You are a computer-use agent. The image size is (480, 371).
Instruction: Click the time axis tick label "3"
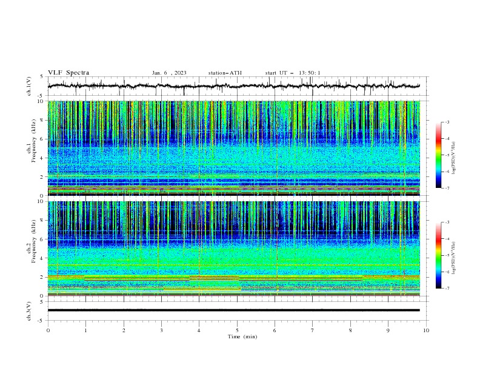tap(161, 330)
